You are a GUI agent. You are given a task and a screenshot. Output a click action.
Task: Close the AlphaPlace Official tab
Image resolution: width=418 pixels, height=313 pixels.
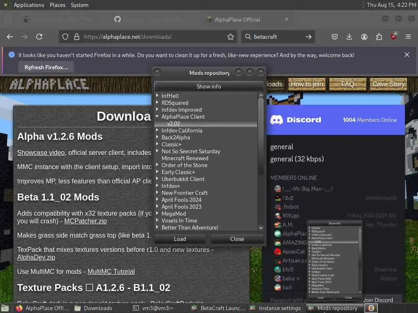[x=286, y=19]
